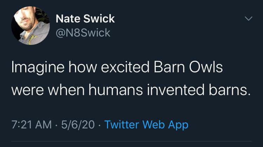The width and height of the screenshot is (263, 147).
Task: Click the dot separator before Twitter Web App
Action: [100, 125]
